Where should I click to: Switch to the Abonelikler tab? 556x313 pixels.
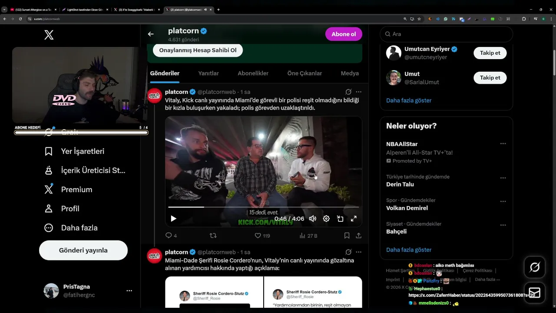(253, 73)
